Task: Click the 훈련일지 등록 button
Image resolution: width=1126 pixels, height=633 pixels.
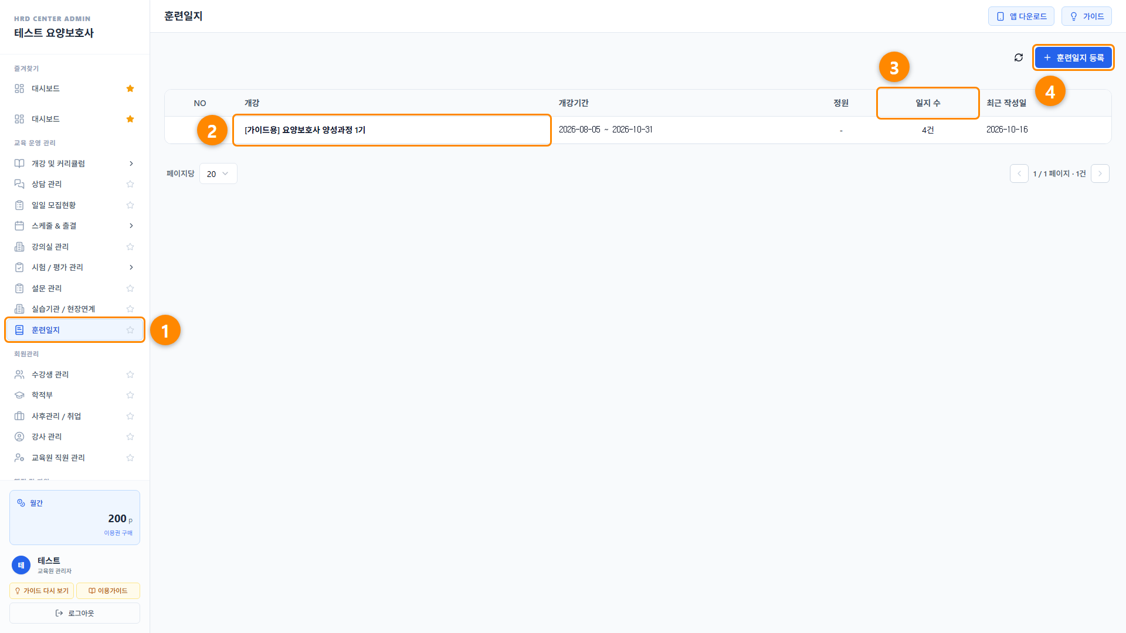Action: [x=1073, y=57]
